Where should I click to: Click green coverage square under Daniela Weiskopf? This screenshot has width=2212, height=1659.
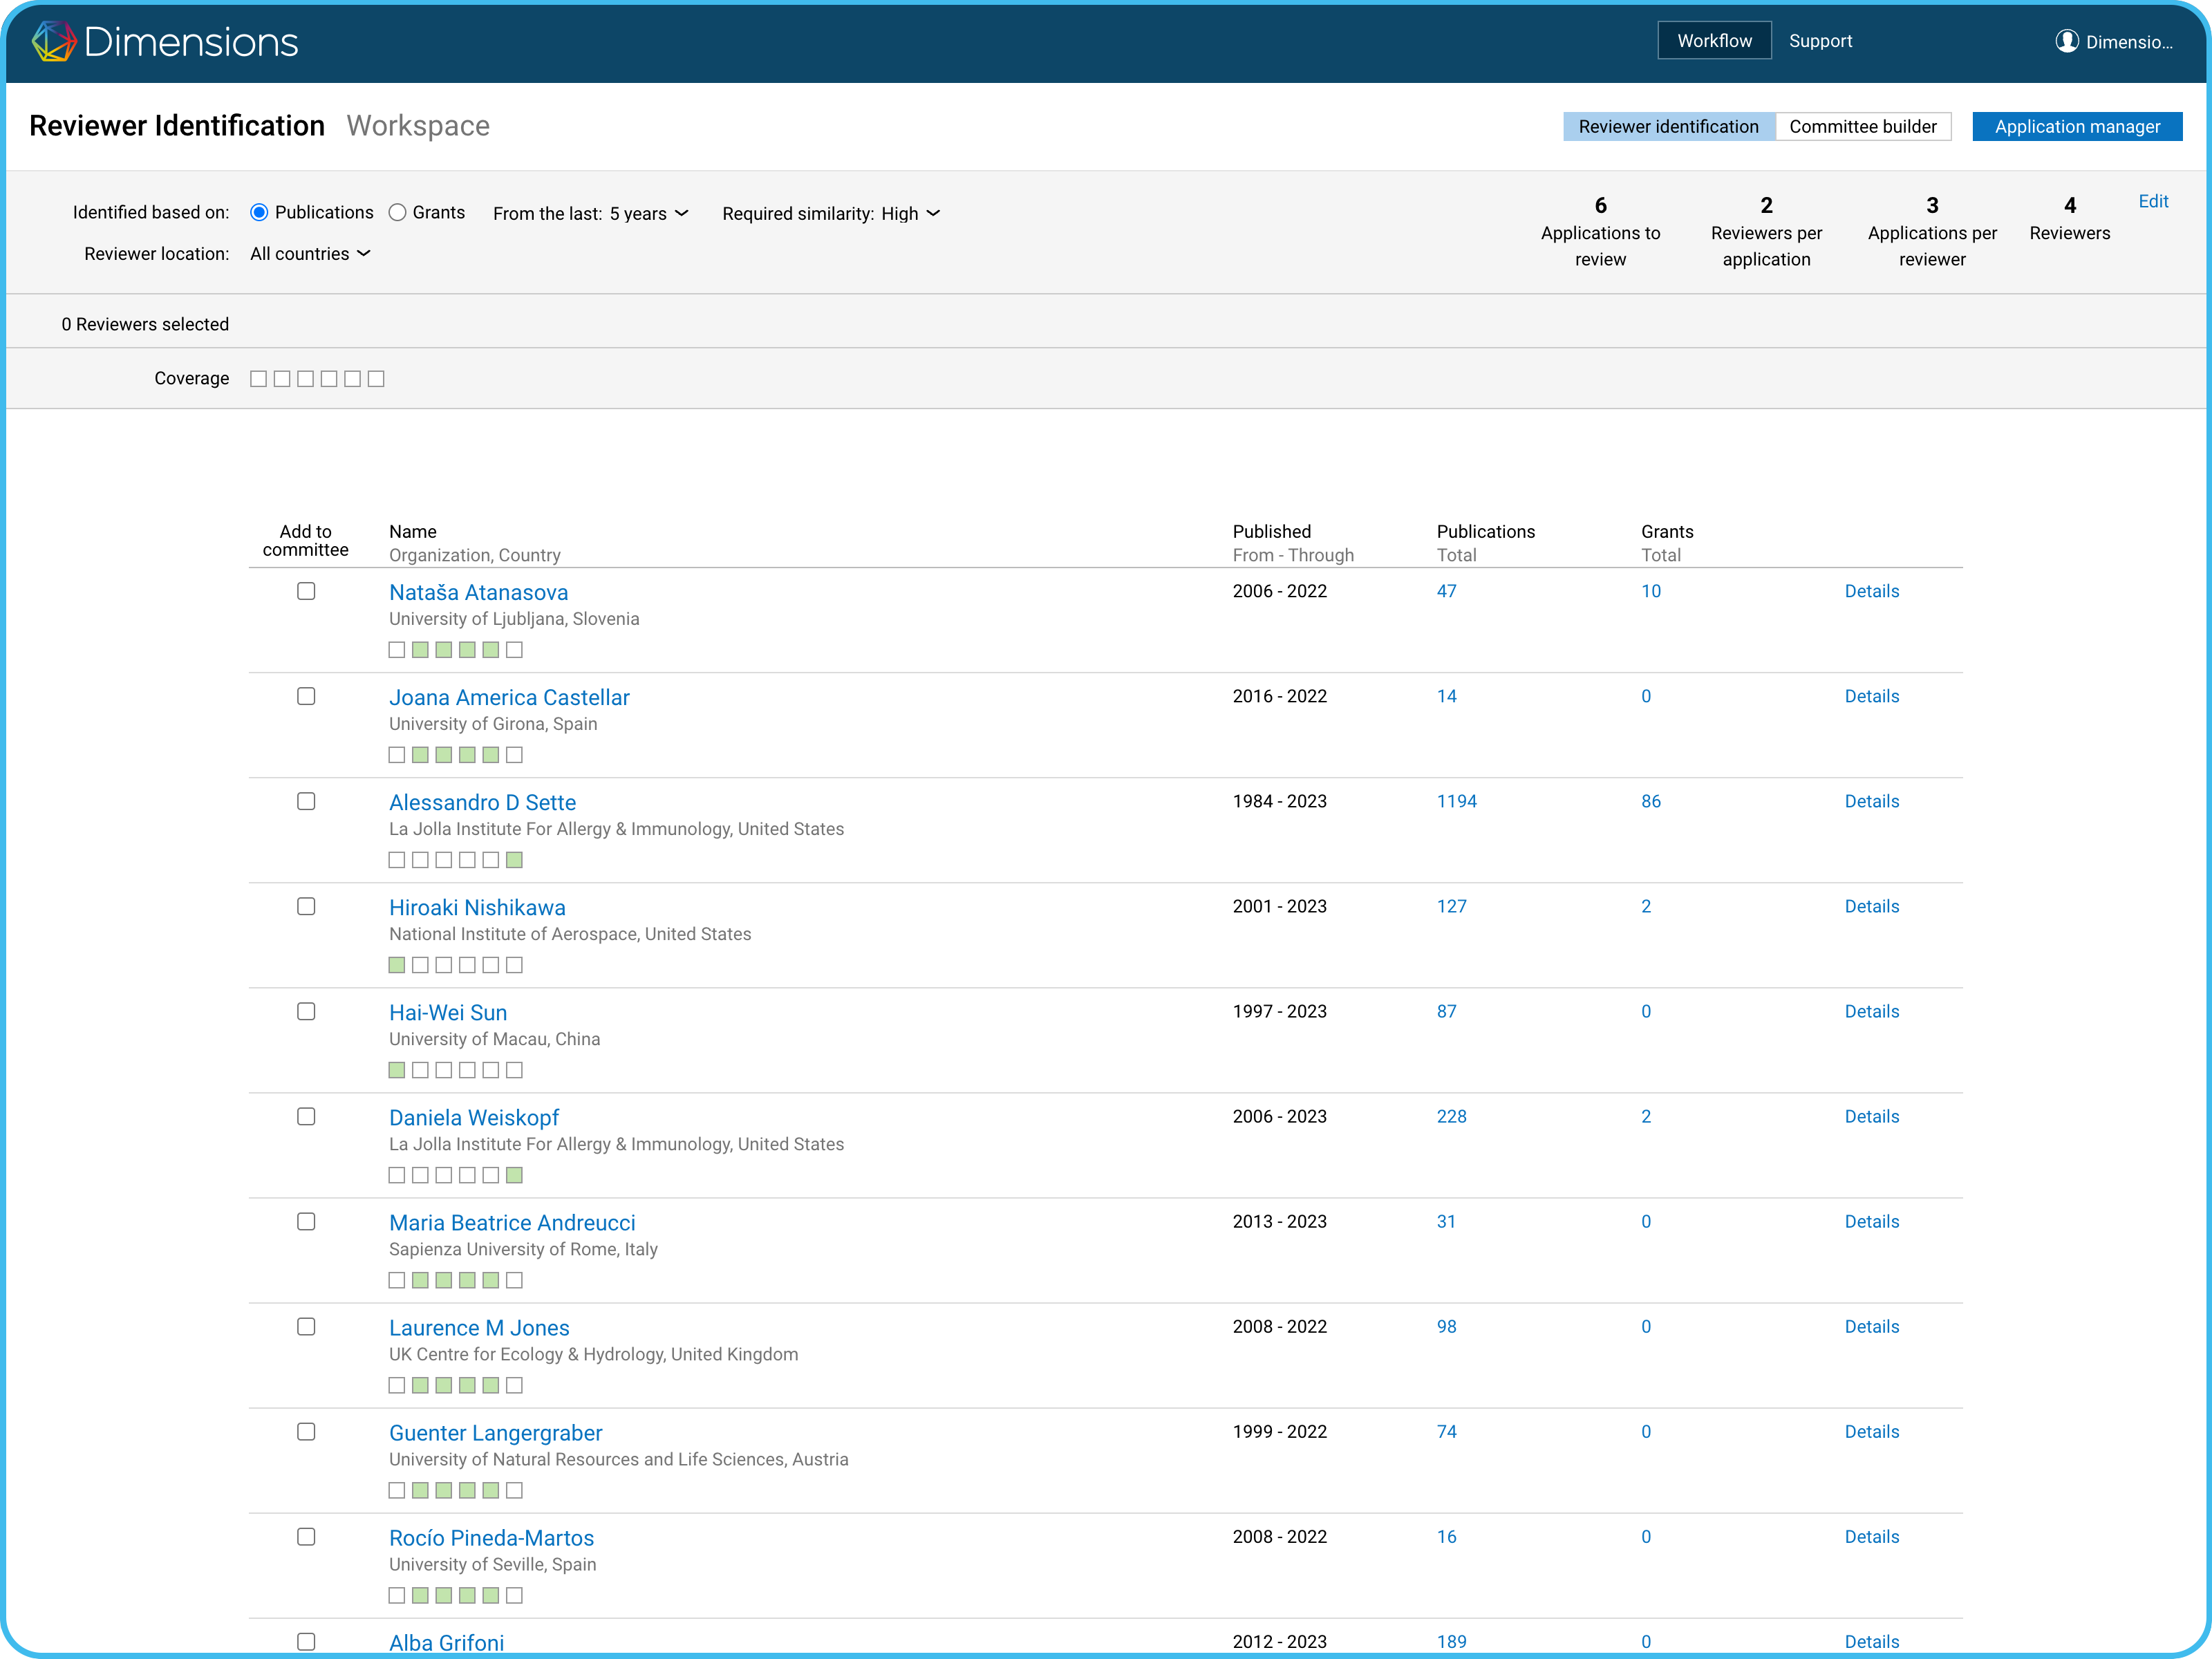tap(514, 1175)
